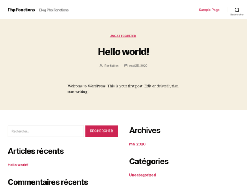Go to Php Fonctions site title
247x185 pixels.
[21, 10]
